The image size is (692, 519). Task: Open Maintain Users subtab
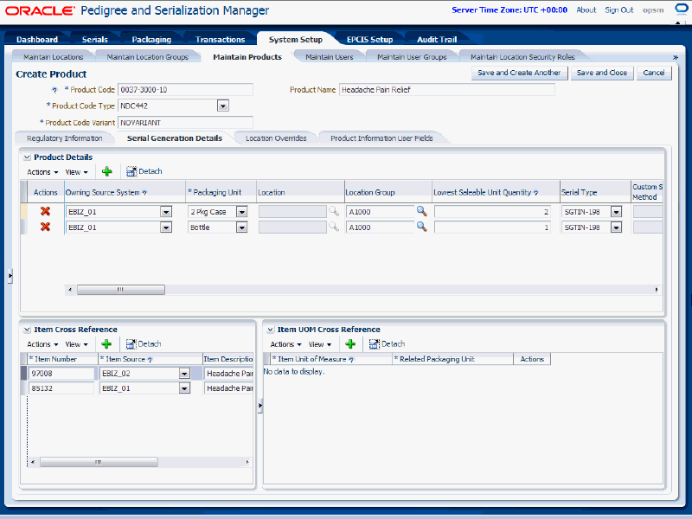point(330,57)
